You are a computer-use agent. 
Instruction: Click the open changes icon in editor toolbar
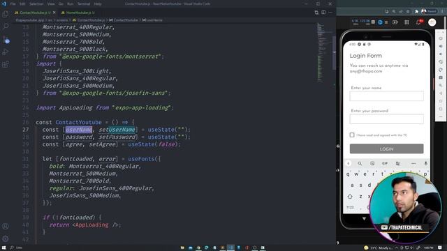(x=316, y=13)
